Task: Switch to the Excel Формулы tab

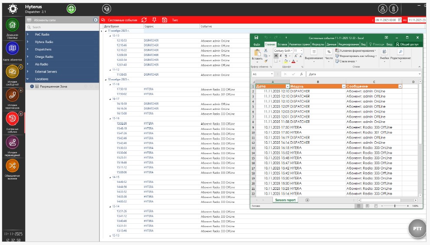Action: pyautogui.click(x=318, y=44)
